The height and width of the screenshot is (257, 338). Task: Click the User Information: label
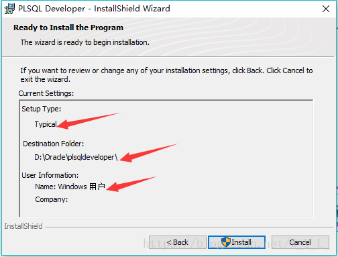(x=50, y=175)
